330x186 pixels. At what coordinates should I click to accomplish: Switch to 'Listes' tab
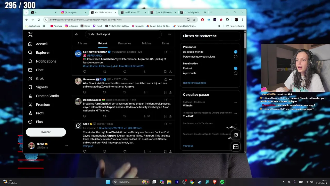click(166, 43)
